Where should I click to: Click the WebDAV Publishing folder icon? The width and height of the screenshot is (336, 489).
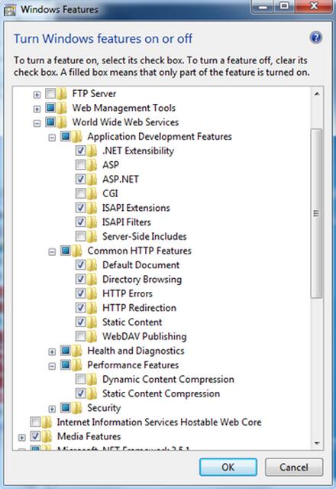pos(92,336)
